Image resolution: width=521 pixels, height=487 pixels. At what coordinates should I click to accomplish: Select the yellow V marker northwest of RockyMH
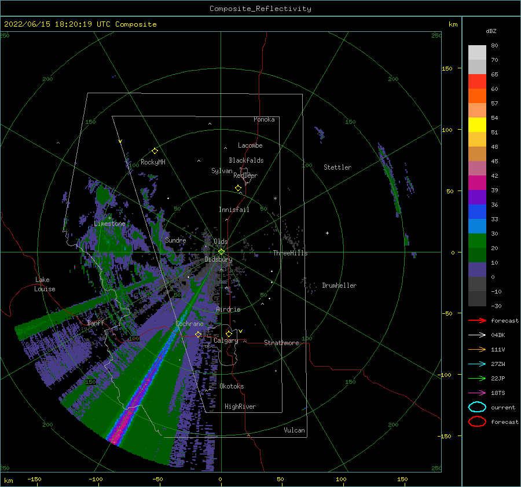[120, 141]
